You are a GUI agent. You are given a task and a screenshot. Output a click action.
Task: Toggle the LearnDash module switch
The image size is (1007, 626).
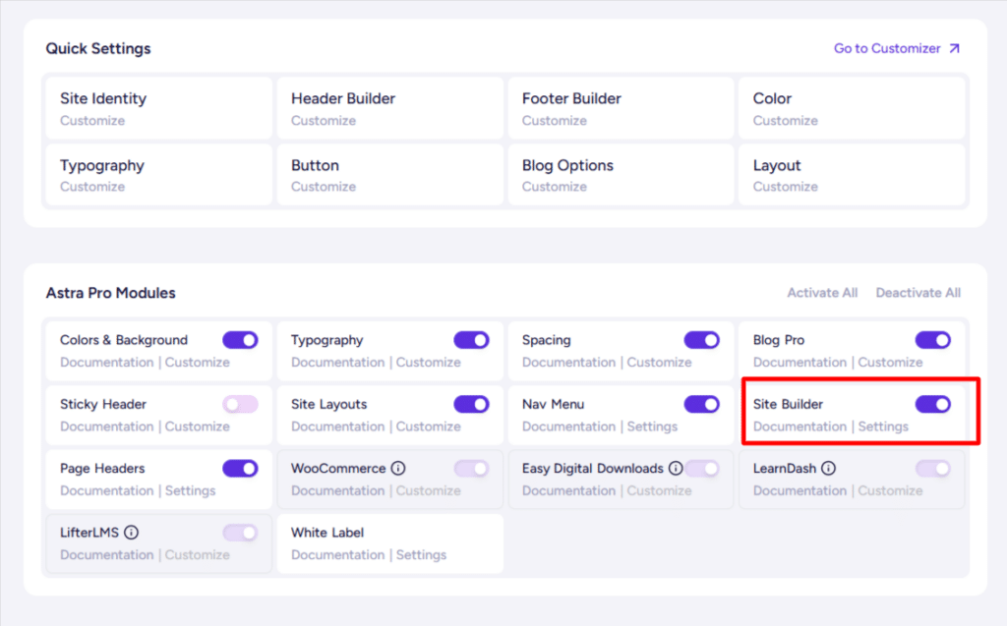tap(933, 468)
